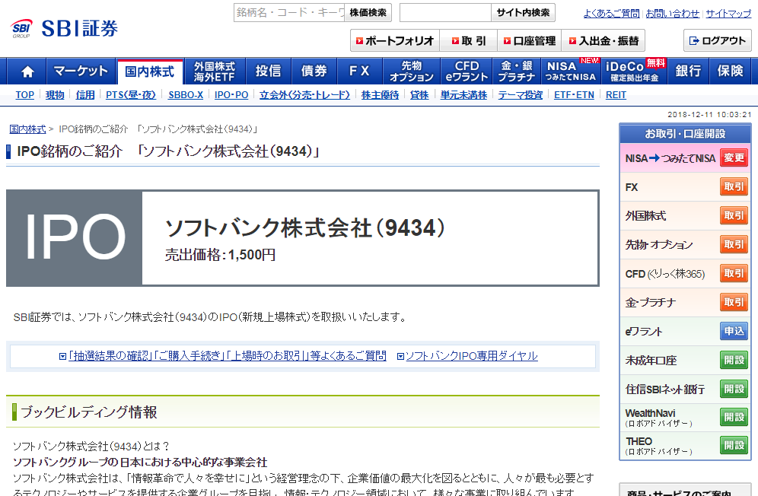Image resolution: width=758 pixels, height=496 pixels.
Task: Click 取引 button in 金・プラチナ row
Action: click(x=734, y=303)
